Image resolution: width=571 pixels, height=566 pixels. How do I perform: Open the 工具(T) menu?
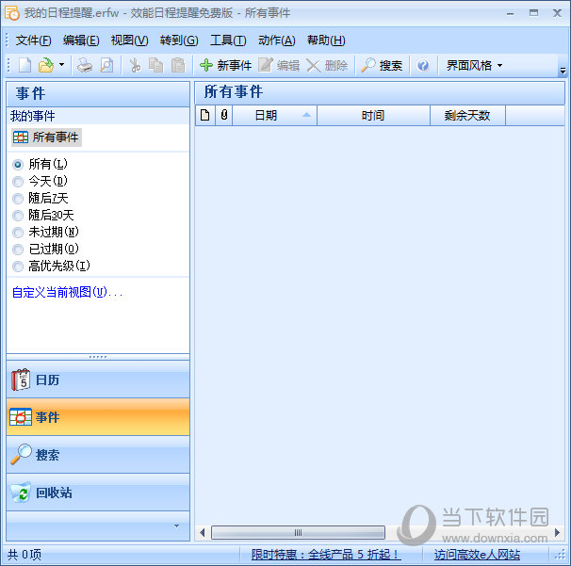click(x=228, y=40)
